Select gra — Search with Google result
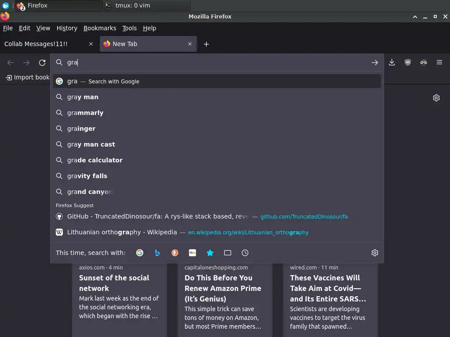Image resolution: width=450 pixels, height=337 pixels. point(217,81)
